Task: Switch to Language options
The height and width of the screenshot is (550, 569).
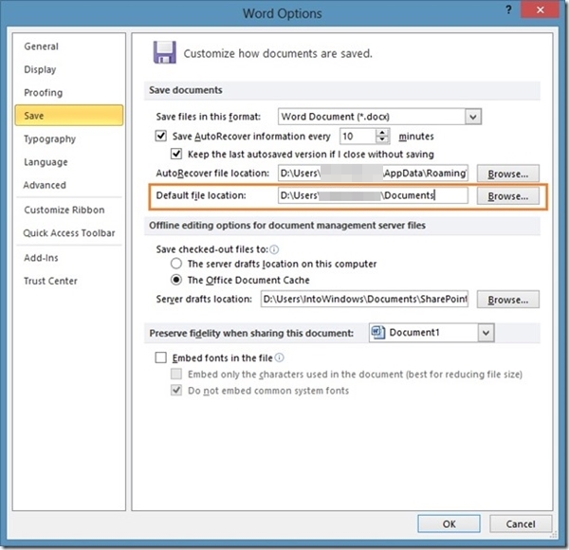Action: [x=46, y=162]
